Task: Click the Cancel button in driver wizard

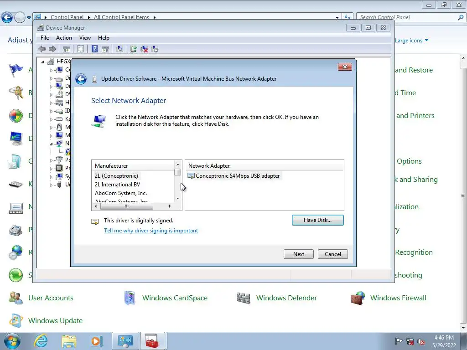Action: (332, 254)
